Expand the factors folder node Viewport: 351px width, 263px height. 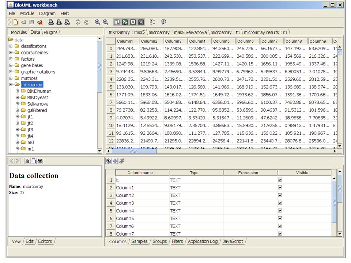click(11, 59)
